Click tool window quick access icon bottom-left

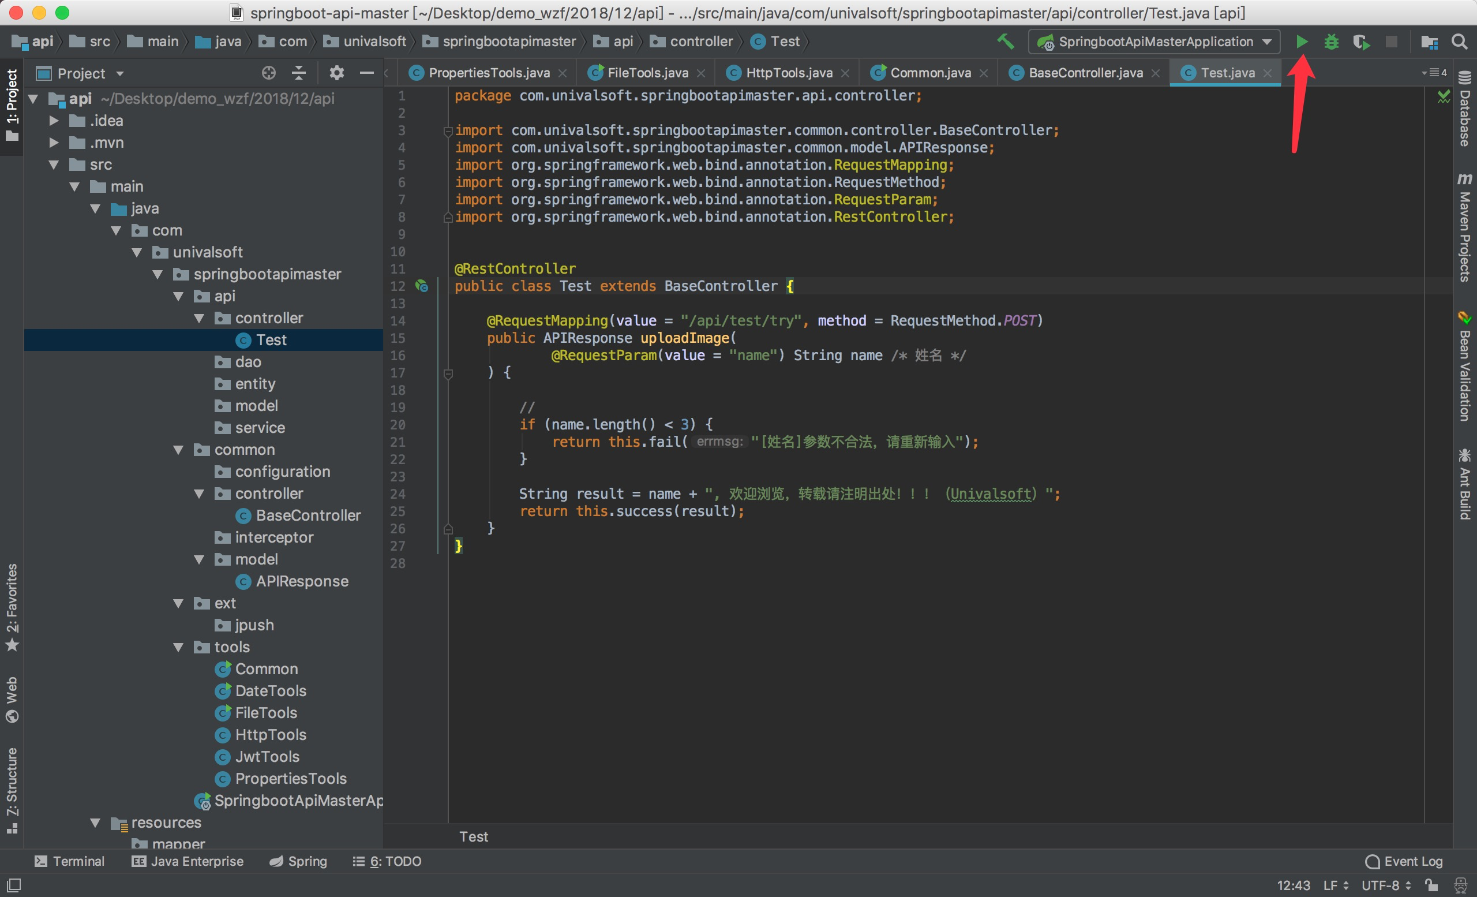[x=14, y=885]
